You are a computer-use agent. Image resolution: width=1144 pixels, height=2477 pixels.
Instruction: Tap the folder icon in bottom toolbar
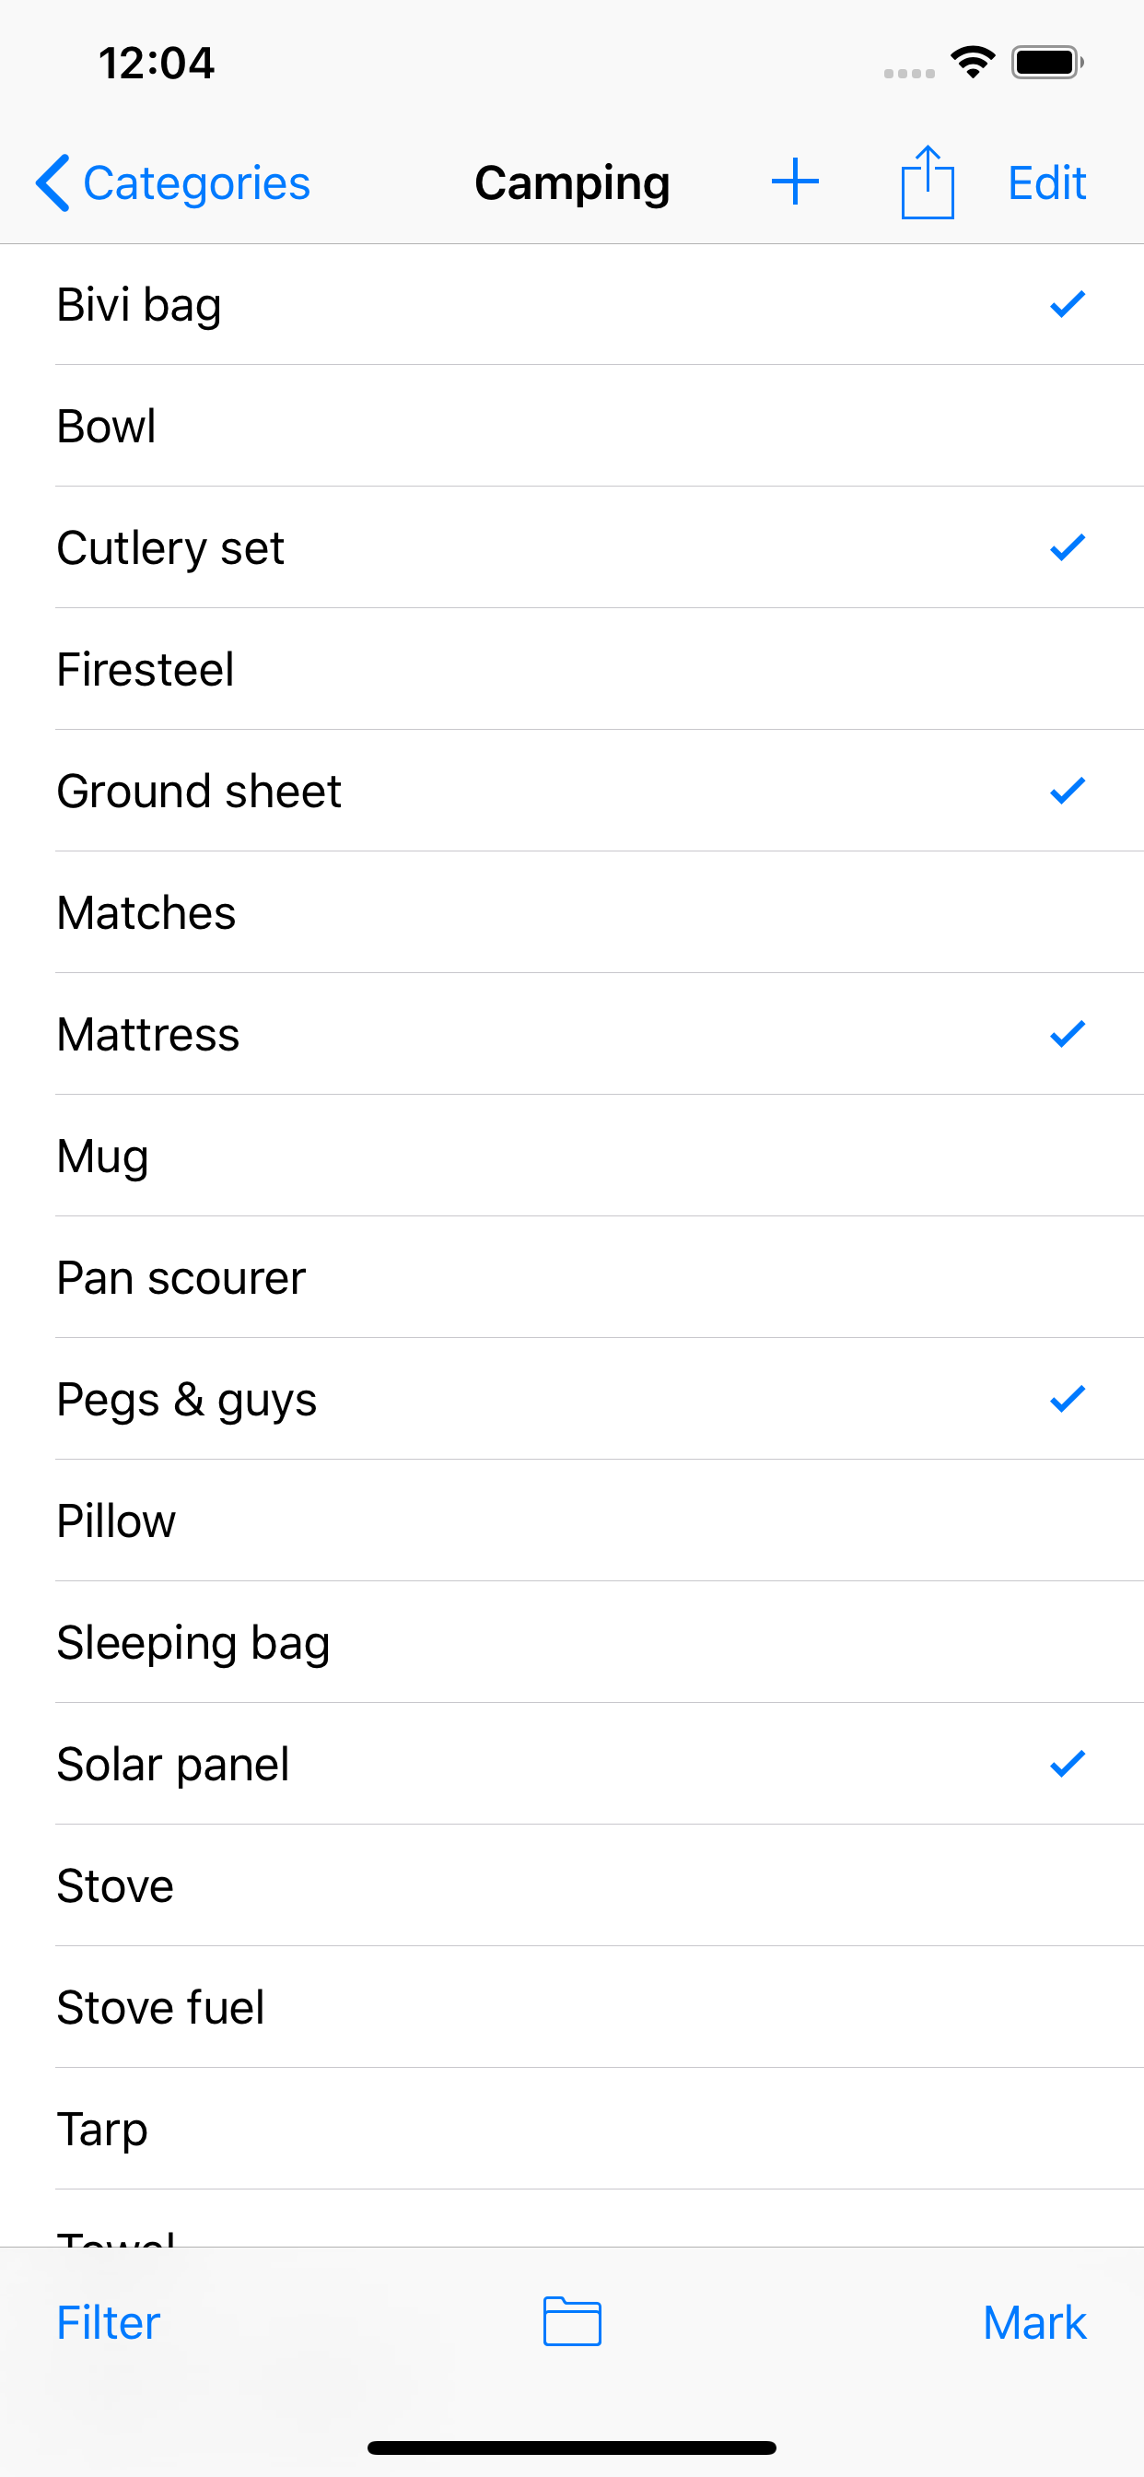(x=572, y=2321)
